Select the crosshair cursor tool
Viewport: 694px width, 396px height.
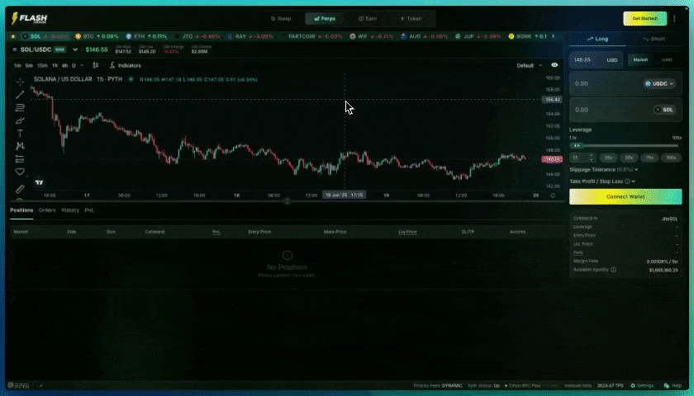pyautogui.click(x=21, y=82)
